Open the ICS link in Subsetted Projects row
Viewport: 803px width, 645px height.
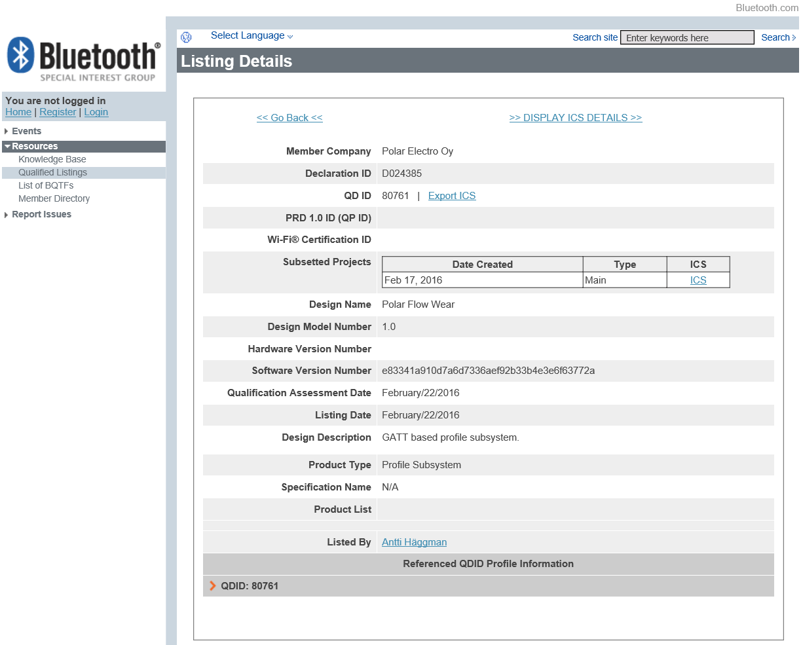point(698,280)
